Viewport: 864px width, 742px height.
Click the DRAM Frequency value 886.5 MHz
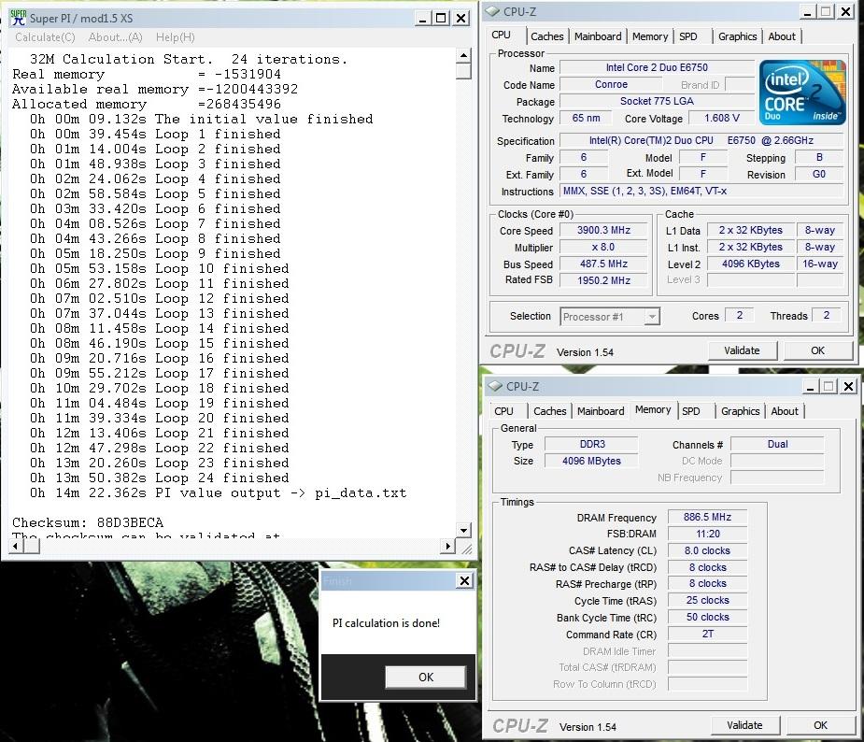(707, 517)
